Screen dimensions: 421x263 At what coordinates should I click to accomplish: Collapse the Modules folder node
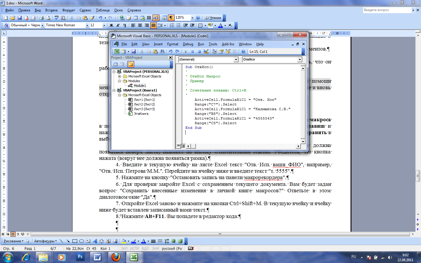(119, 81)
